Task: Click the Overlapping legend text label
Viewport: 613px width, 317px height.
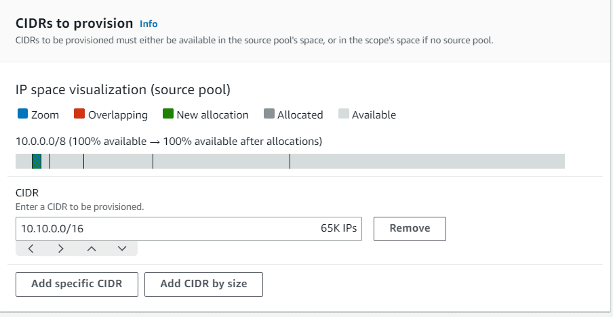Action: pyautogui.click(x=118, y=114)
